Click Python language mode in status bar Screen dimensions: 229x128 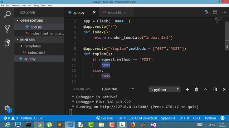[x=210, y=118]
